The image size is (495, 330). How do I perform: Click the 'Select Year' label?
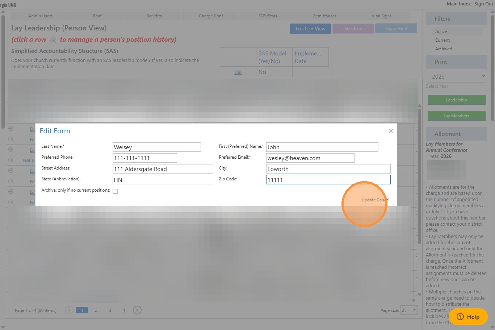(437, 86)
